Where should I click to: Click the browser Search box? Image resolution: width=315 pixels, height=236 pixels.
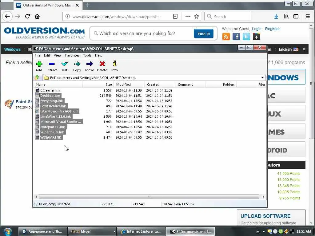point(228,17)
